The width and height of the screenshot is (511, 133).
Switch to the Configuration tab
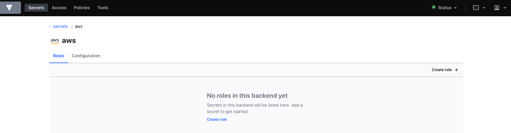click(86, 56)
